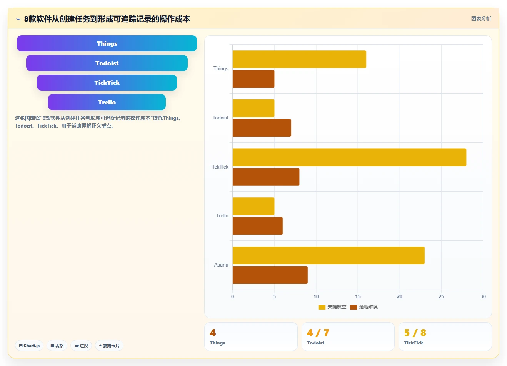This screenshot has width=507, height=366.
Task: Select the Things funnel bar
Action: coord(107,43)
